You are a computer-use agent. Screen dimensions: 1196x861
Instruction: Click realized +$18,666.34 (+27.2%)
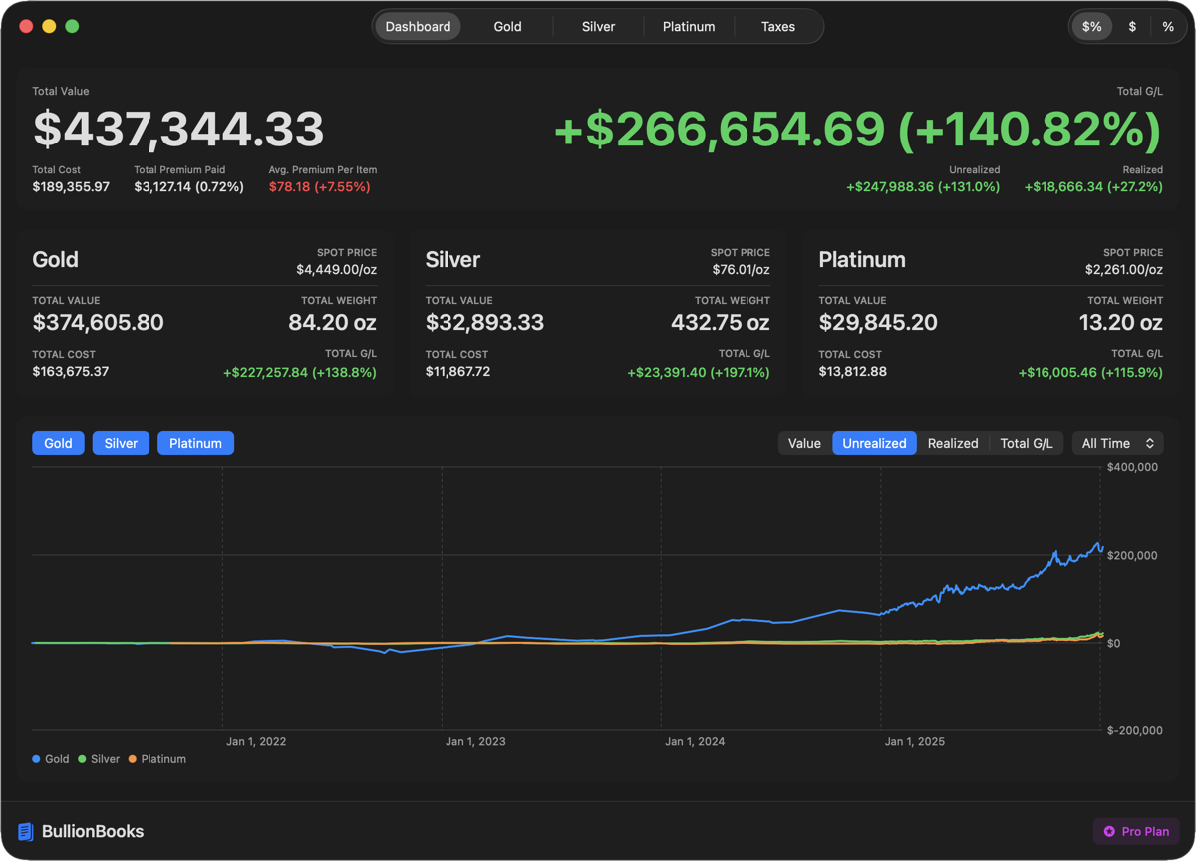pyautogui.click(x=1093, y=186)
